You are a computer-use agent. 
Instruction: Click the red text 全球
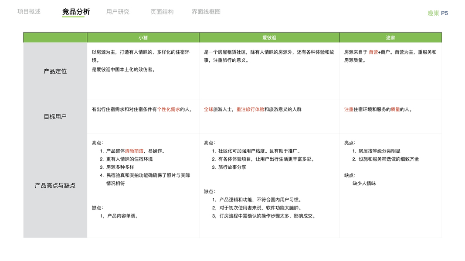[208, 110]
